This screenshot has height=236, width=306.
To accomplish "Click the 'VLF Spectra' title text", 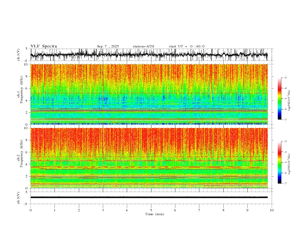I will pyautogui.click(x=44, y=46).
